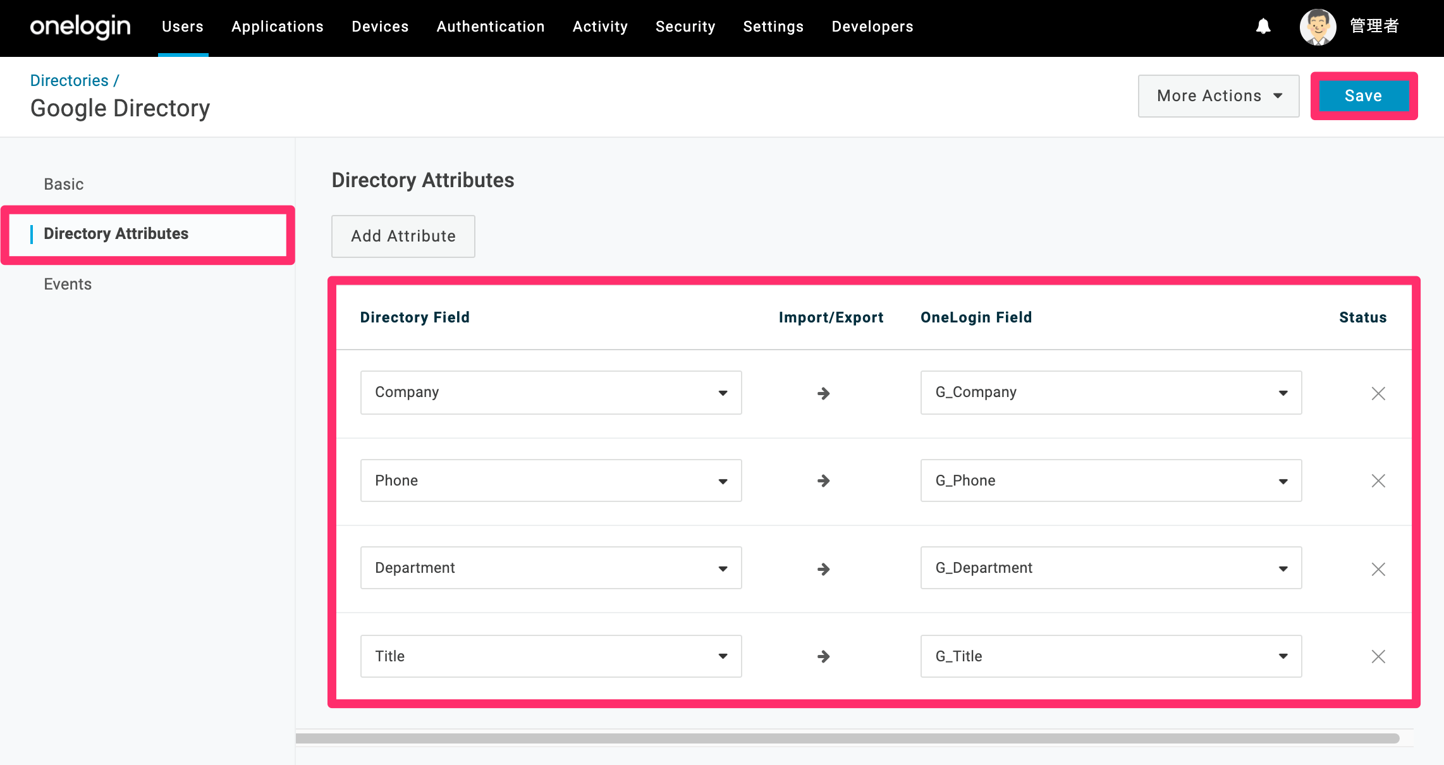The height and width of the screenshot is (765, 1444).
Task: Click the Company import/export arrow
Action: [823, 393]
